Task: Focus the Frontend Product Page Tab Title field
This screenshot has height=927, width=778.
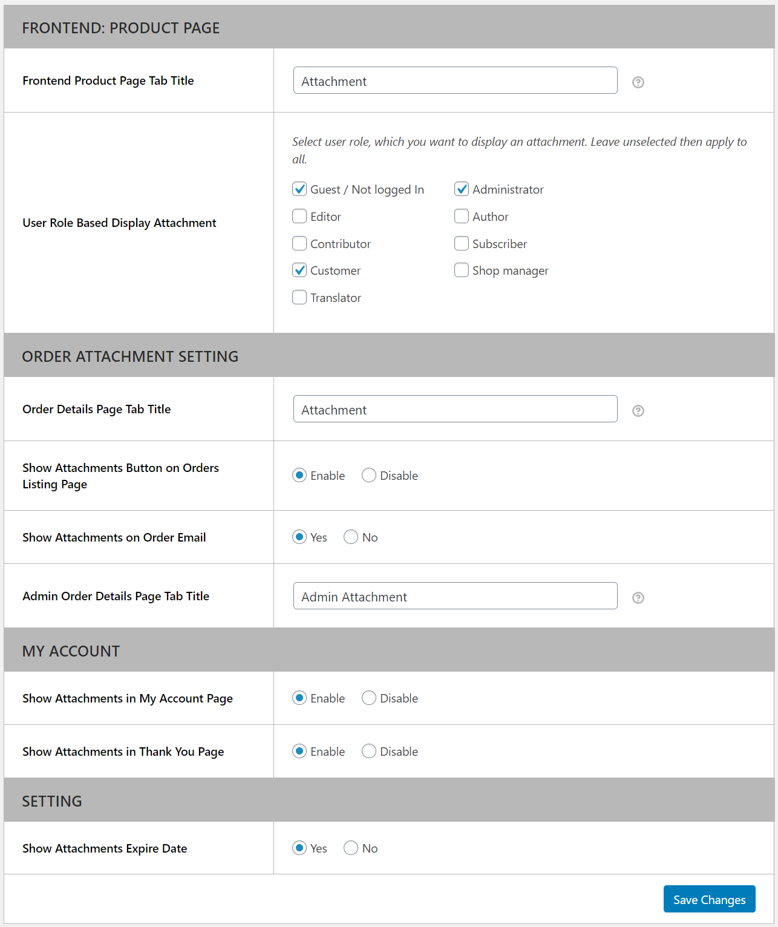Action: 456,80
